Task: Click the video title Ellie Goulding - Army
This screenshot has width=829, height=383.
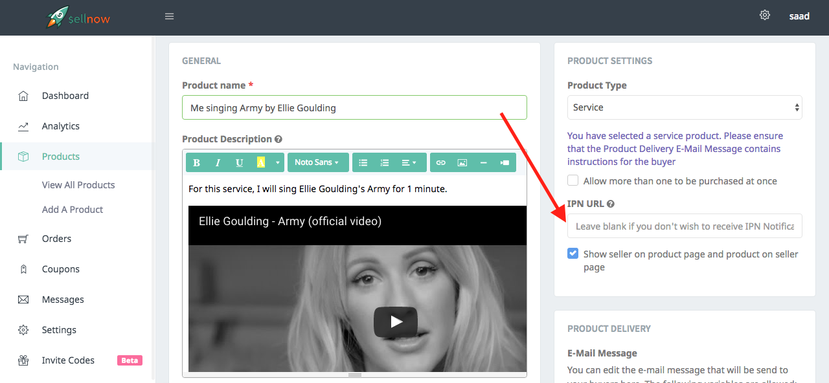Action: pos(290,221)
